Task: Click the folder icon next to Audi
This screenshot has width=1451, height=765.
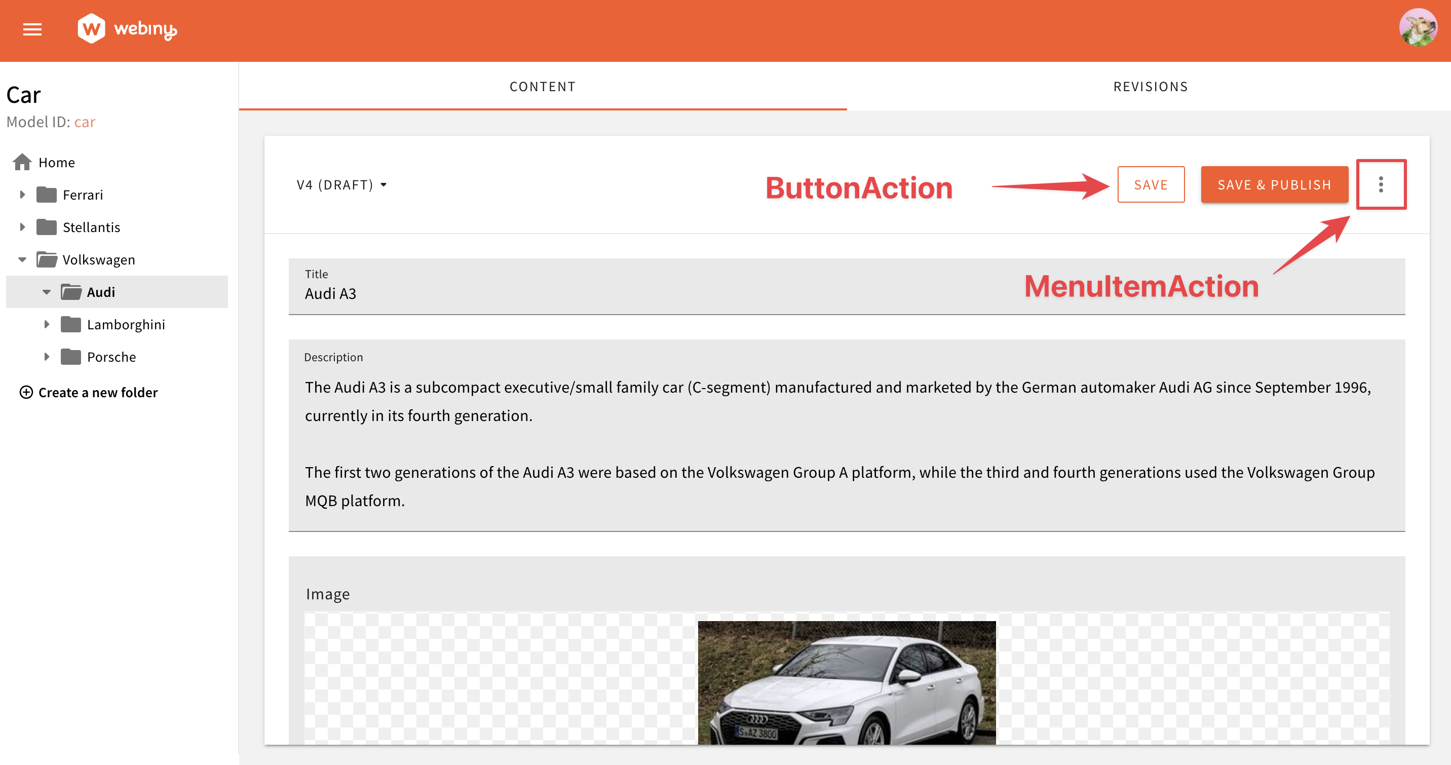Action: coord(75,292)
